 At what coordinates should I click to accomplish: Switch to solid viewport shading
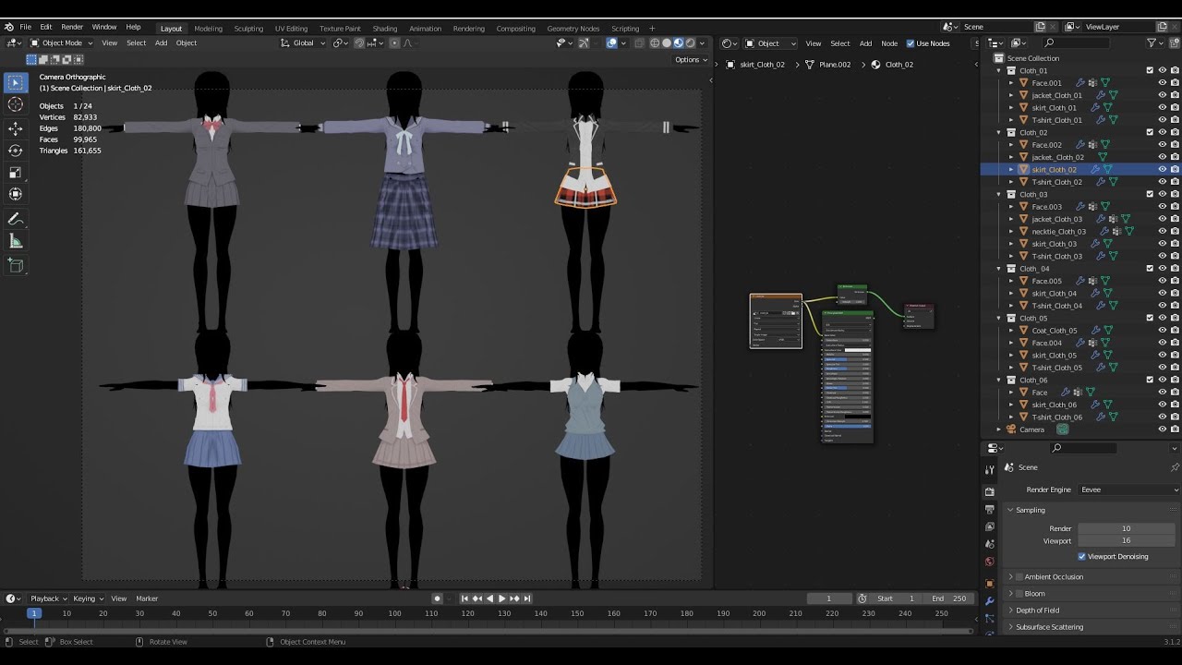pyautogui.click(x=667, y=43)
